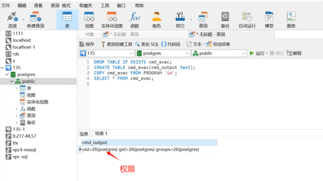The width and height of the screenshot is (323, 181).
Task: Open the 编辑 (Edit) menu
Action: (22, 6)
